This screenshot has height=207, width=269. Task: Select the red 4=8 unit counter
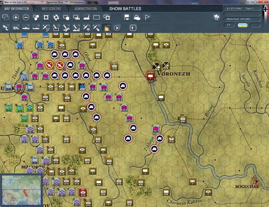tap(82, 192)
